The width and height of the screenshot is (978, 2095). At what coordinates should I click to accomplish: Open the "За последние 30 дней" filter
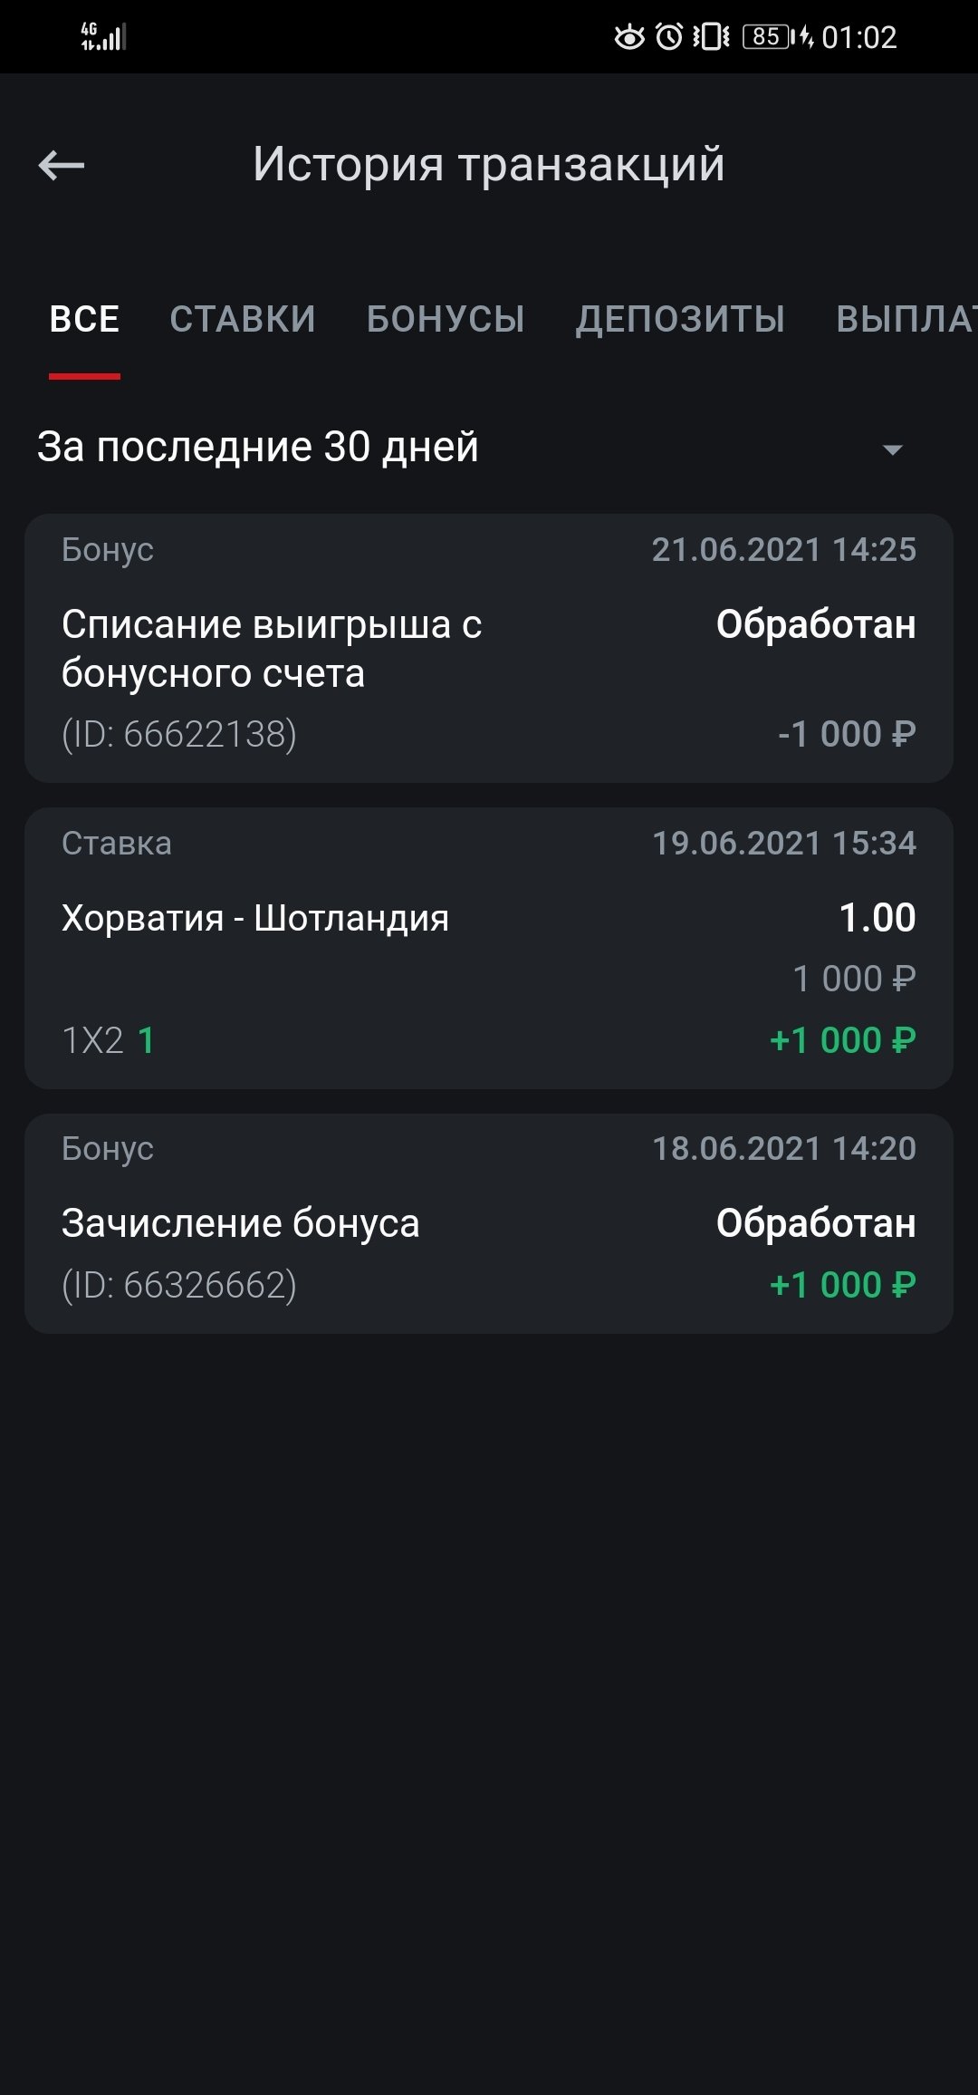(258, 448)
